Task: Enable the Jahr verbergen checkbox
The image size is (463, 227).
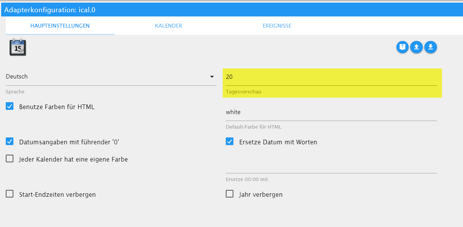Action: tap(230, 194)
